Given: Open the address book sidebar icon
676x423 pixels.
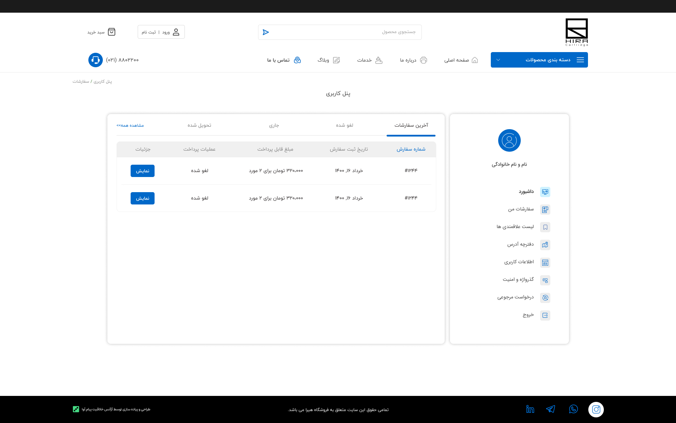Looking at the screenshot, I should point(545,245).
